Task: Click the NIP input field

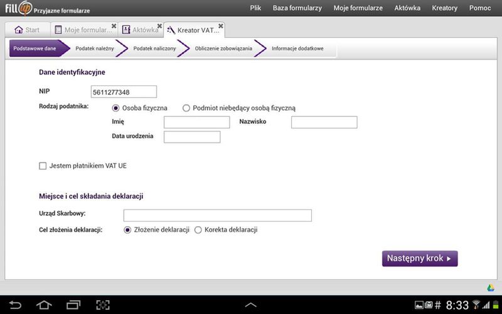Action: coord(124,92)
